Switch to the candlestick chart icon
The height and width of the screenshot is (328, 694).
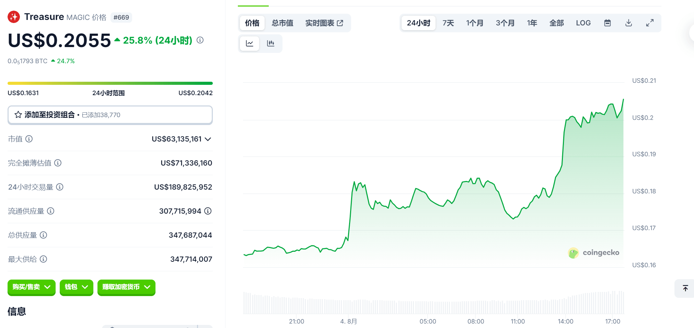(x=271, y=43)
